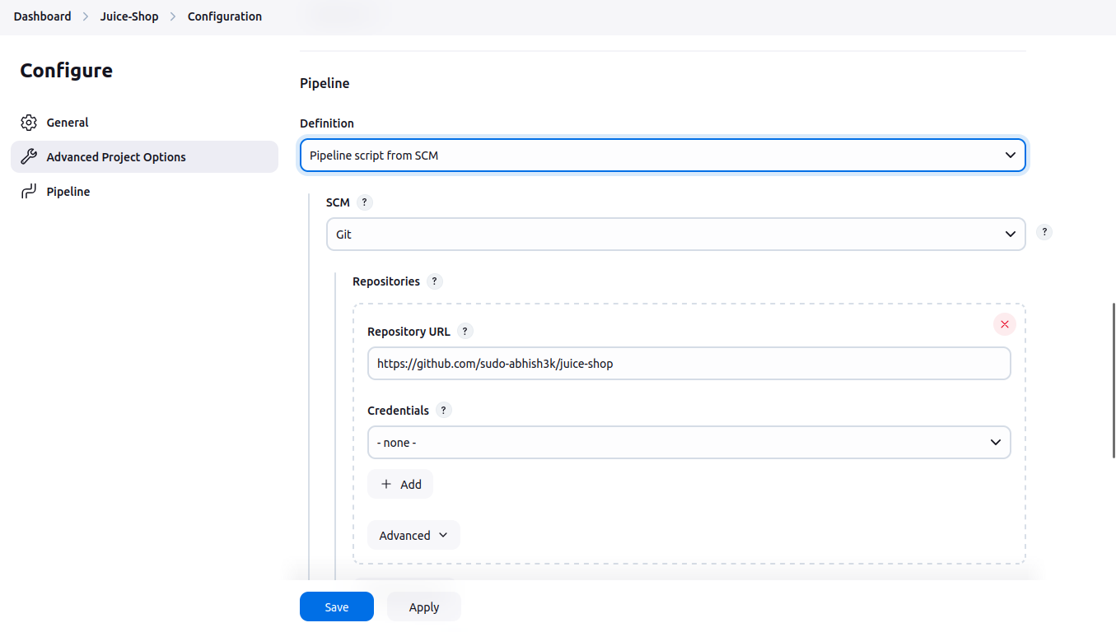Click the Advanced Project Options wrench icon
Screen dimensions: 1116x632
(29, 157)
